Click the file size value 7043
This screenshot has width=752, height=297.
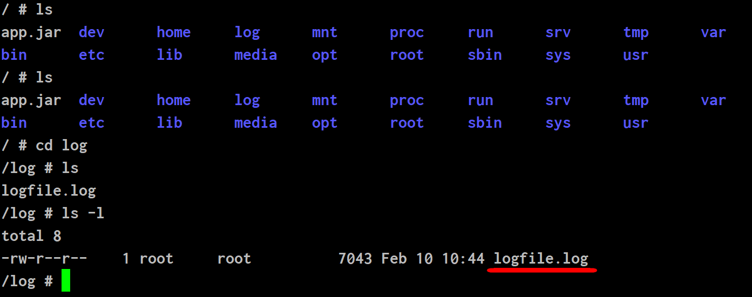(x=355, y=259)
